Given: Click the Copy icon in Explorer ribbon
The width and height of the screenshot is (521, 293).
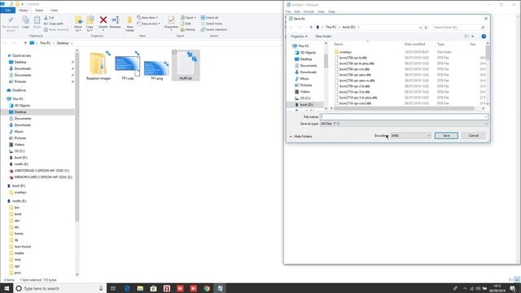Looking at the screenshot, I should (x=25, y=23).
